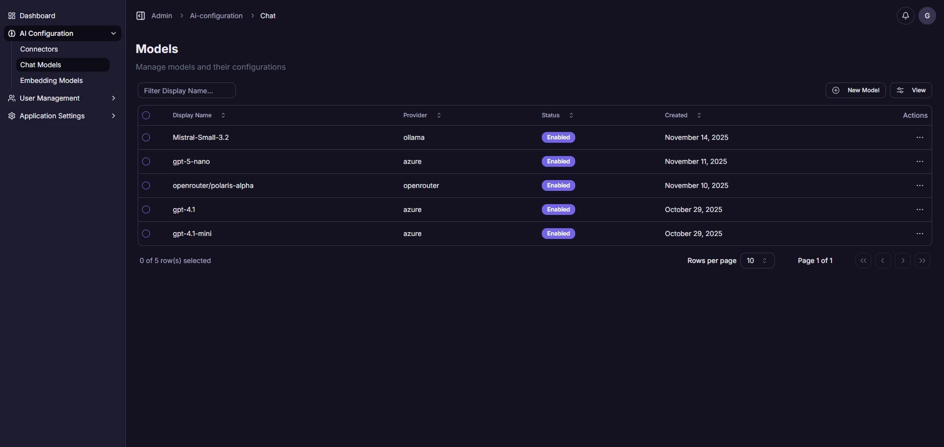Open the Connectors page from sidebar

pos(39,49)
